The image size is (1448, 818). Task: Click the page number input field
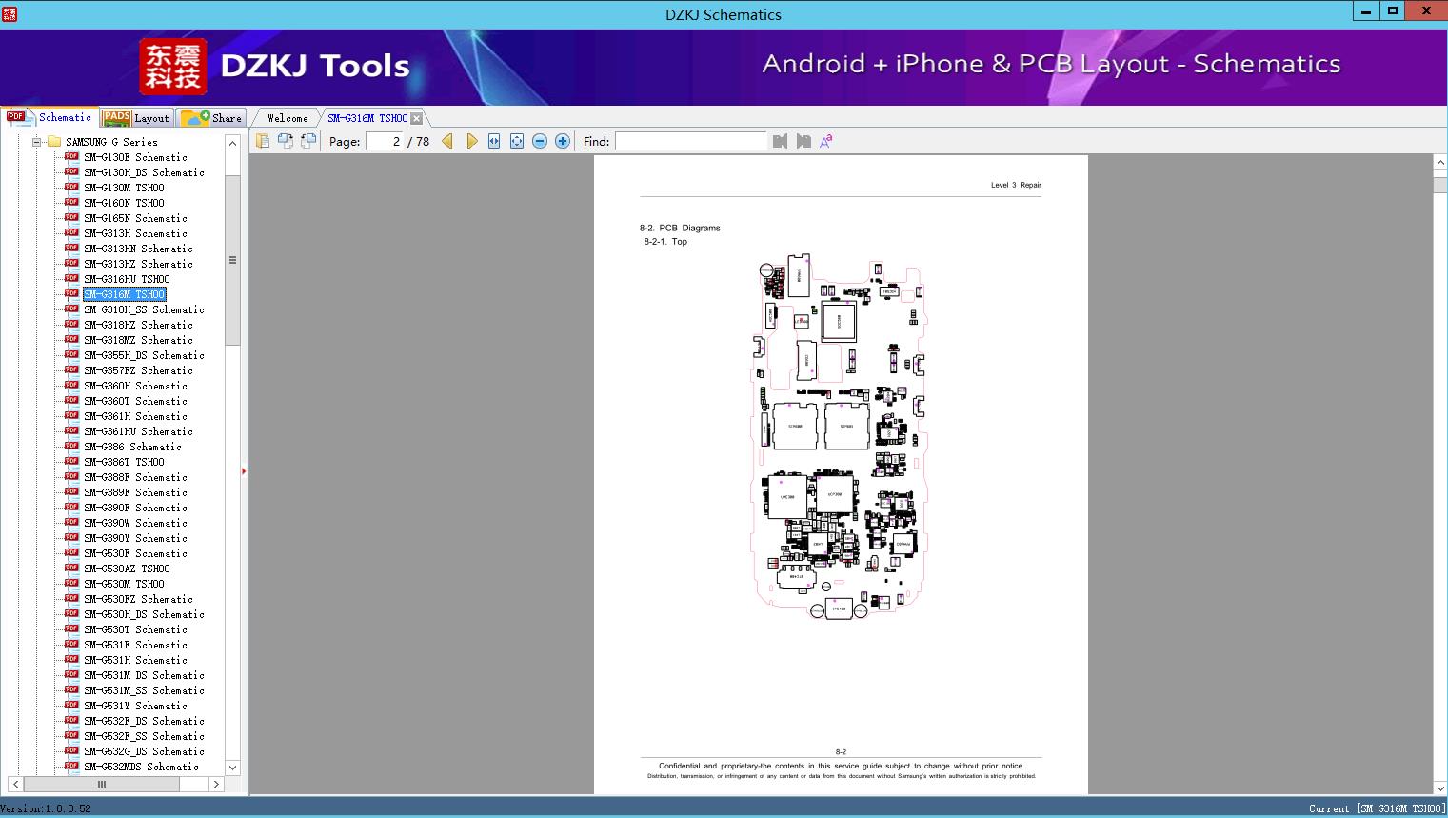tap(384, 141)
